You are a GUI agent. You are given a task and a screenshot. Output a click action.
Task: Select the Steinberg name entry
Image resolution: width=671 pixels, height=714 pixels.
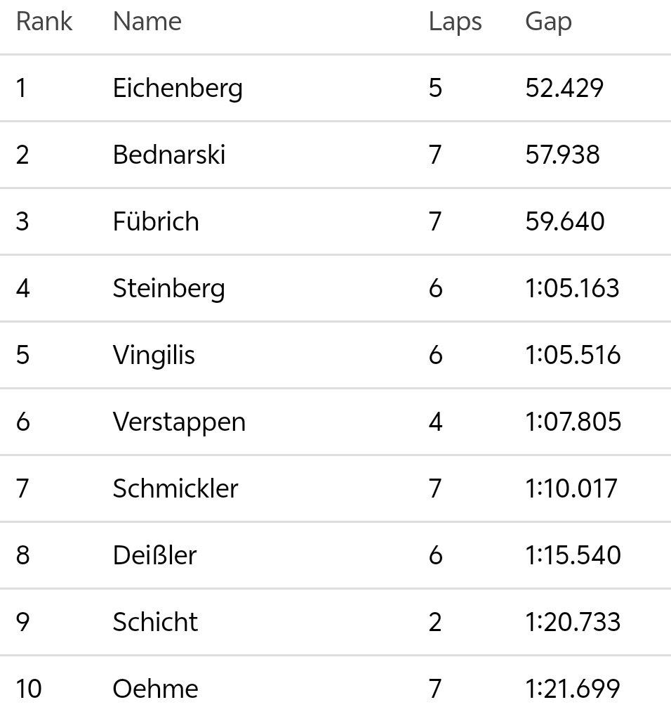pos(168,289)
